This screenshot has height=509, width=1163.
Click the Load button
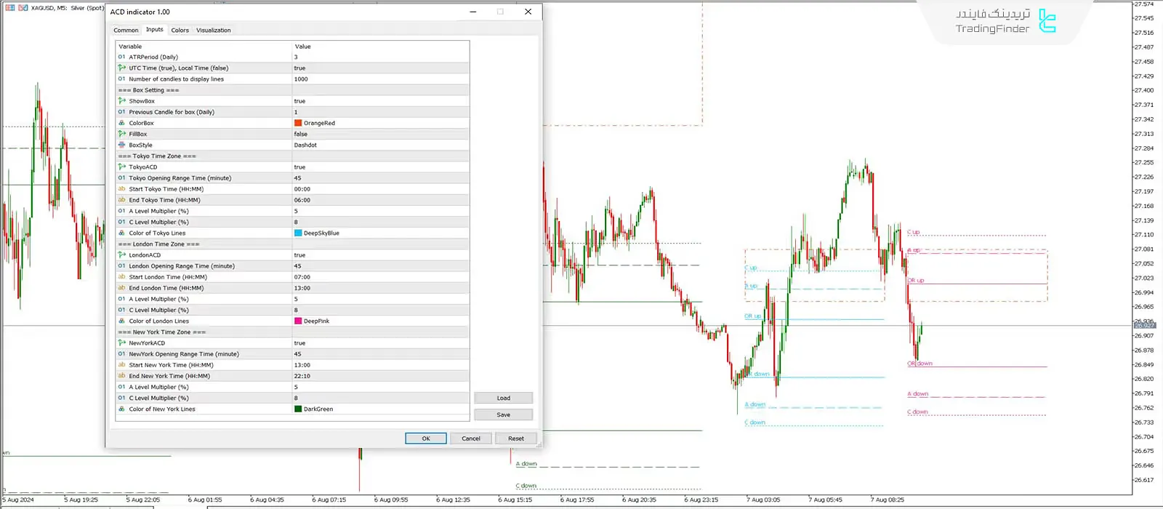pyautogui.click(x=503, y=398)
